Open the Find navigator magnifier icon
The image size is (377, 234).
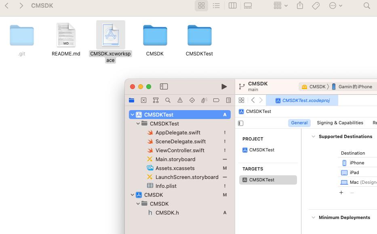pos(168,100)
